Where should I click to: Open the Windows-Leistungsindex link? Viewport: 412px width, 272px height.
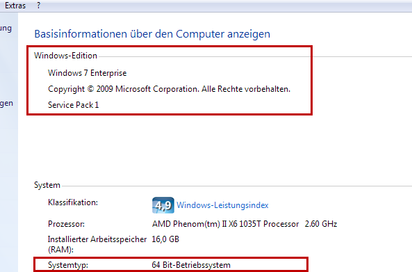click(x=222, y=205)
